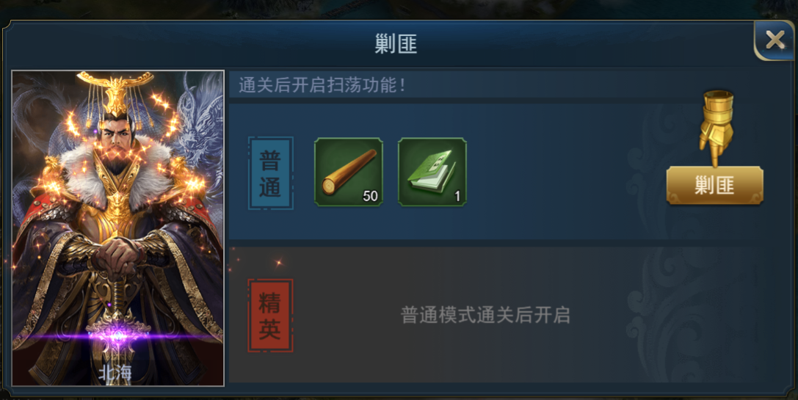Screen dimensions: 798x400
Task: Click the golden gauntlet pointer icon
Action: pos(716,127)
